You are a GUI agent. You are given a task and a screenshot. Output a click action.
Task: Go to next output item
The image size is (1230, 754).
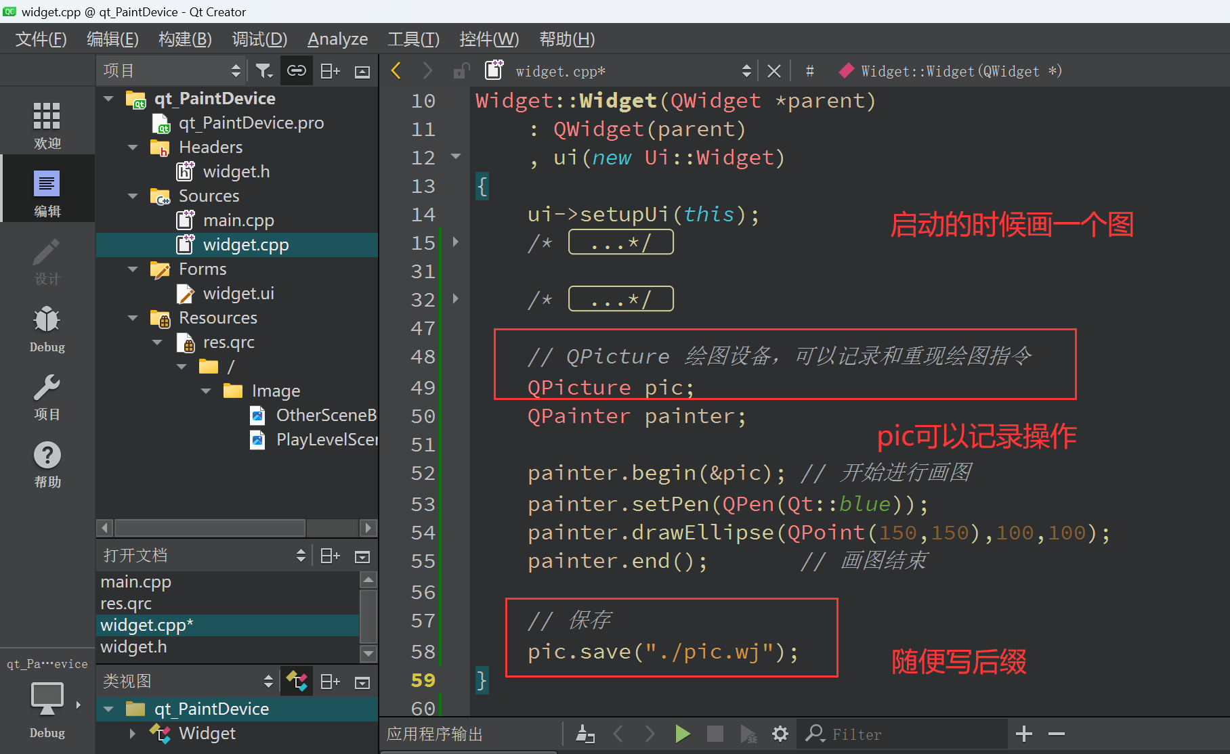pos(650,734)
